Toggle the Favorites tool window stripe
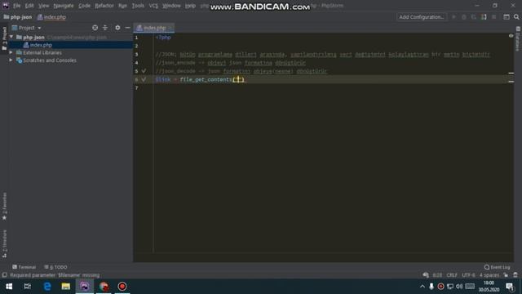Viewport: 522px width, 294px height. pyautogui.click(x=4, y=206)
